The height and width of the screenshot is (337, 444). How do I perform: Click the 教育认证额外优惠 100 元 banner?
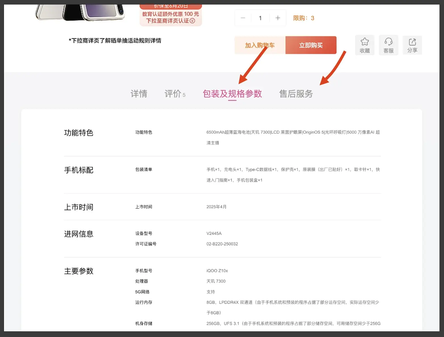pyautogui.click(x=170, y=14)
